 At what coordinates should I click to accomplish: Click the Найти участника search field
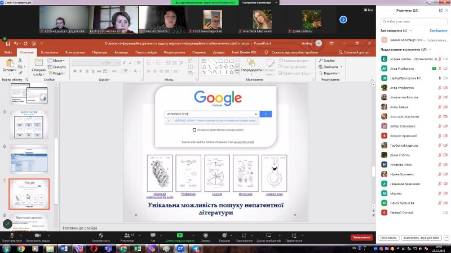[413, 21]
